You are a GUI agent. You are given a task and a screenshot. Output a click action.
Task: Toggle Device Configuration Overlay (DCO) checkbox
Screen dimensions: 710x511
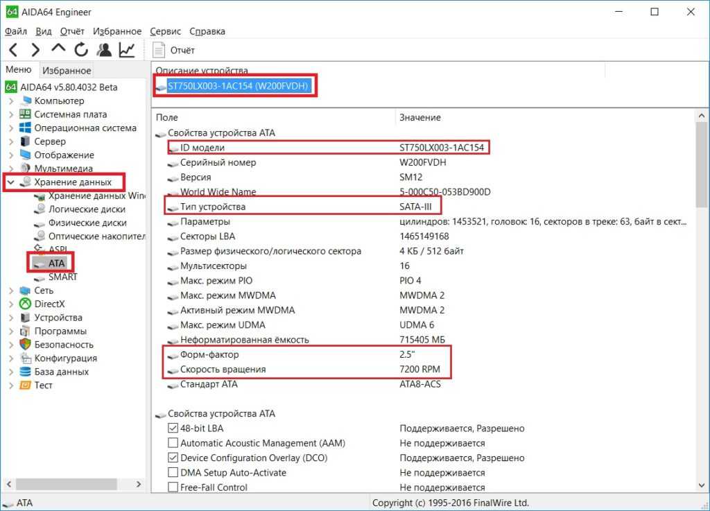tap(173, 458)
